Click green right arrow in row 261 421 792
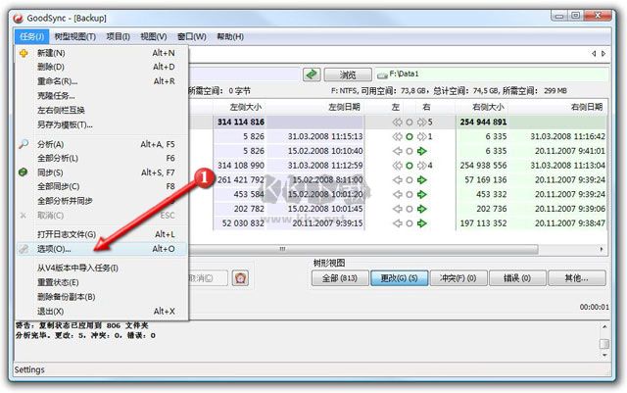627x393 pixels. [421, 179]
